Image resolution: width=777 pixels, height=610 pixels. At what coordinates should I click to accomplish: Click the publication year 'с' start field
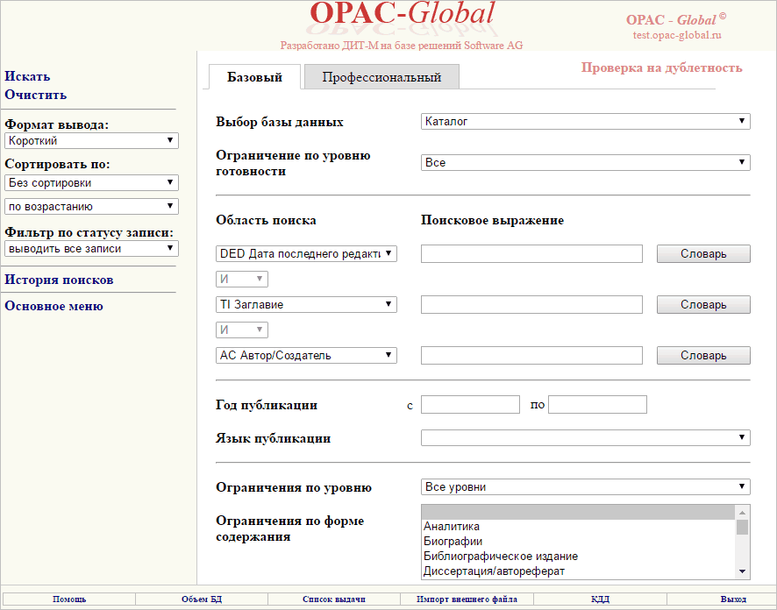(x=470, y=405)
